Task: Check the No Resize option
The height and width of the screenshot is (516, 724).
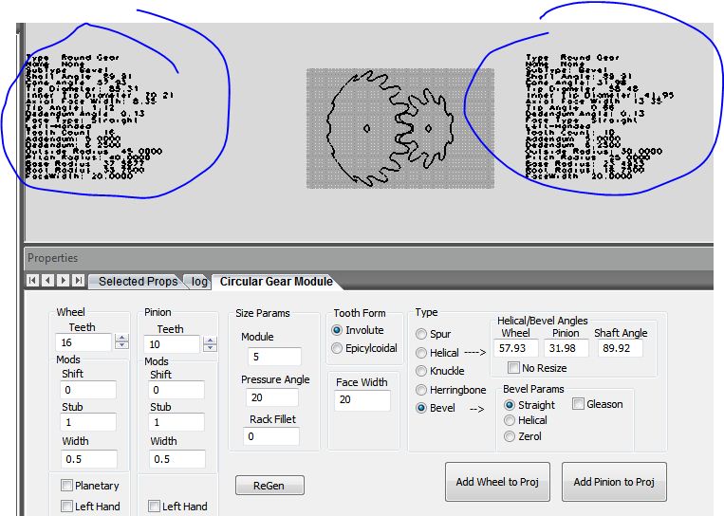Action: 513,368
